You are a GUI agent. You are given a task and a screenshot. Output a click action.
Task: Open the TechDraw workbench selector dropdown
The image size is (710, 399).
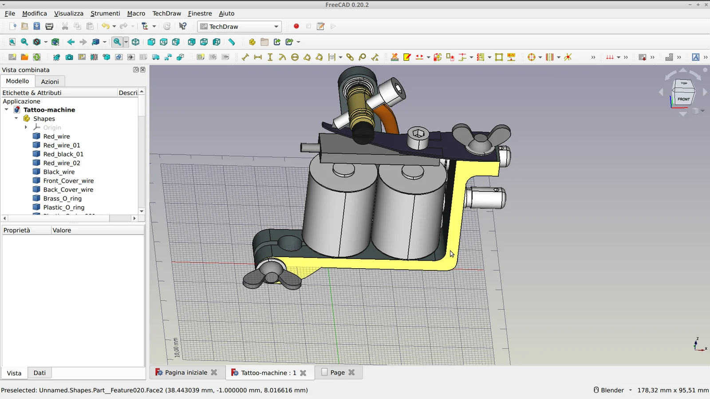point(275,27)
